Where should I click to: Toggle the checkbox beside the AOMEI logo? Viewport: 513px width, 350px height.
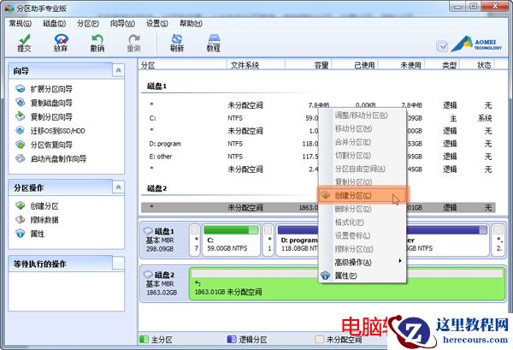[442, 46]
